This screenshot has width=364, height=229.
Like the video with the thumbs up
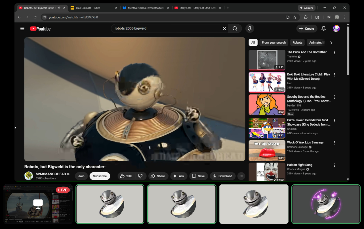(126, 176)
